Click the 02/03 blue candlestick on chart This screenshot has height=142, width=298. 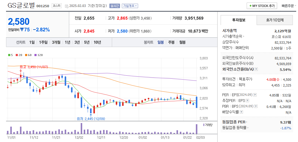click(196, 103)
